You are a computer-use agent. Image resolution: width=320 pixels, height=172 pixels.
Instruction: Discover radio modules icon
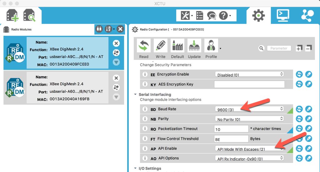(x=29, y=15)
